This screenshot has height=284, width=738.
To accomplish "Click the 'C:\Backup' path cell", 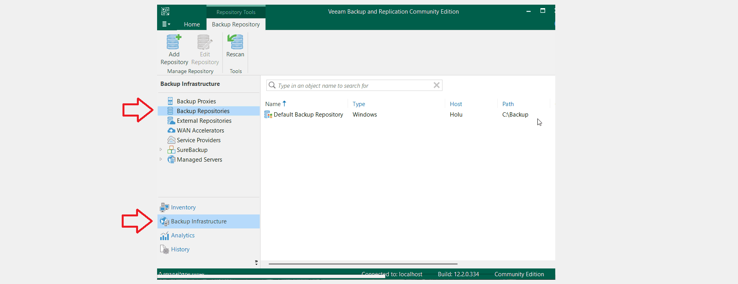I will 515,115.
